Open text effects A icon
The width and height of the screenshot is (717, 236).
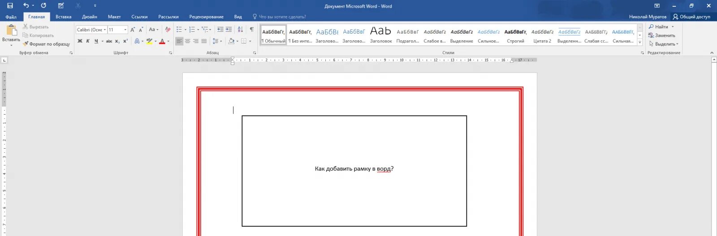(x=137, y=41)
